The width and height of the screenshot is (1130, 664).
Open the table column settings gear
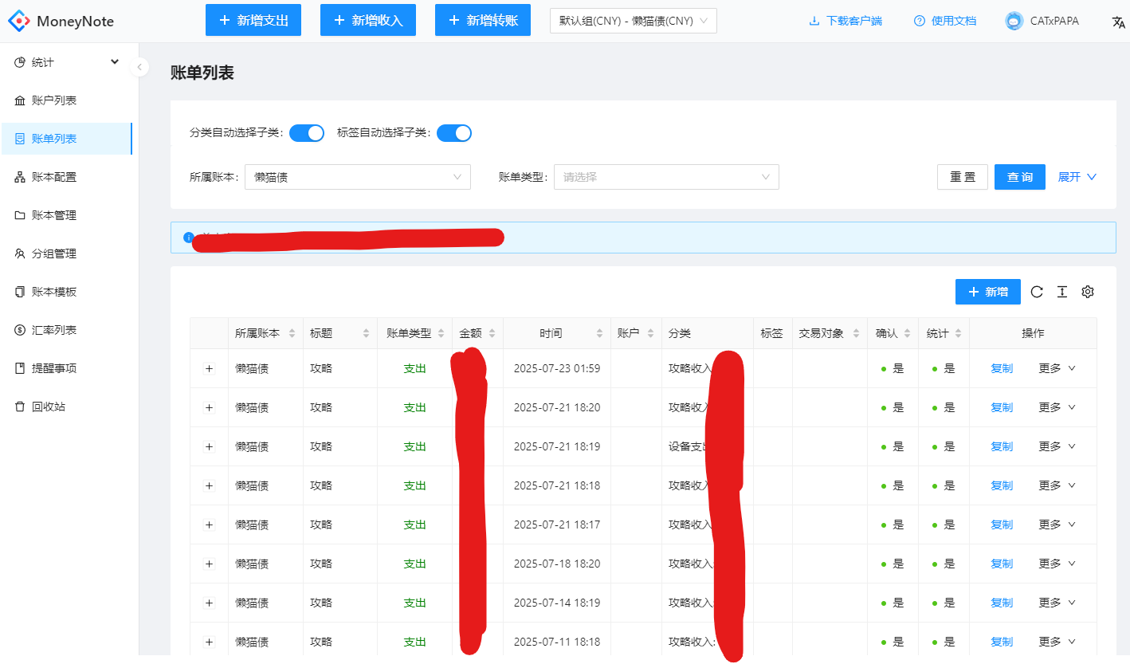1088,292
